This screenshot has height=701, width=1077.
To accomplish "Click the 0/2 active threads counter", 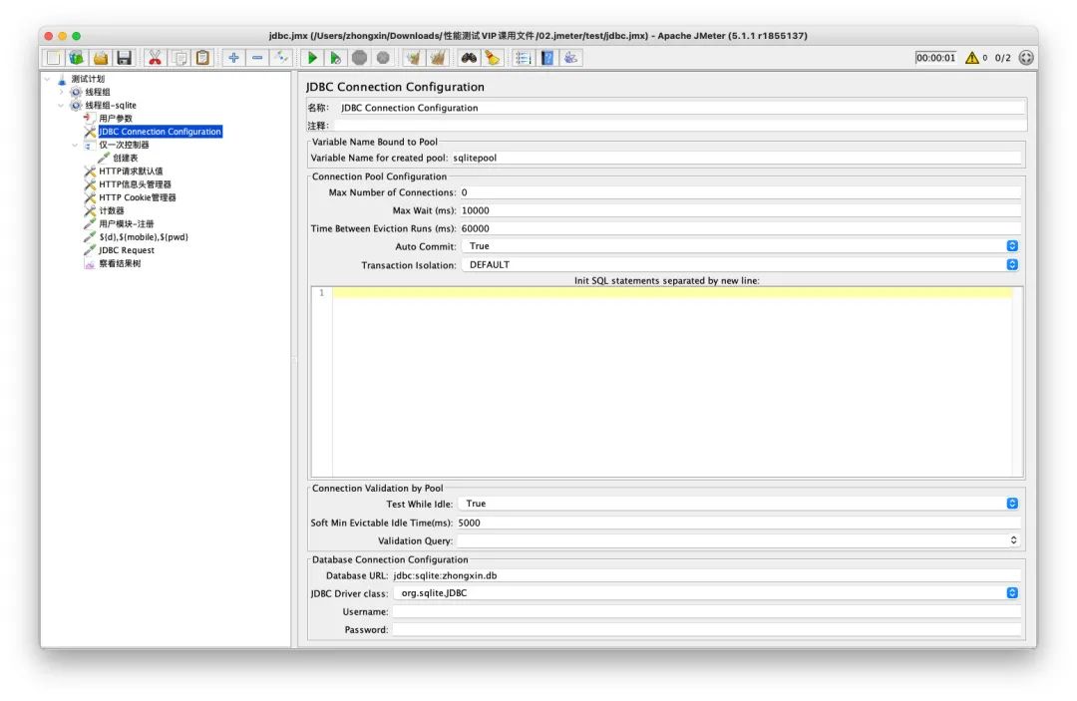I will pos(1003,59).
